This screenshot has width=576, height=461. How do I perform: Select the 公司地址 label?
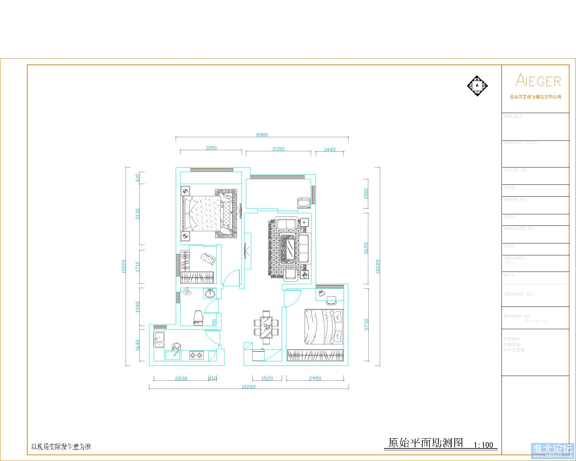tap(513, 339)
